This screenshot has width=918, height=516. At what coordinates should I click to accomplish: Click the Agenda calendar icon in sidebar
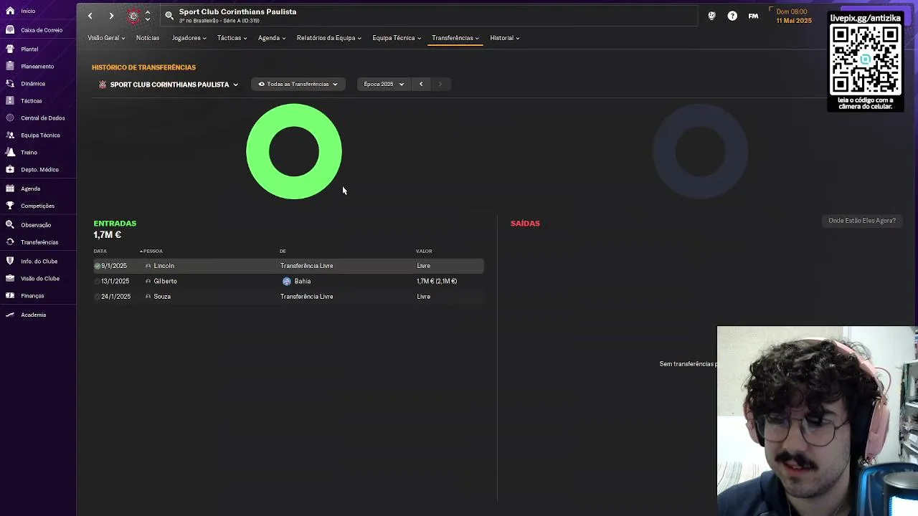(x=10, y=188)
